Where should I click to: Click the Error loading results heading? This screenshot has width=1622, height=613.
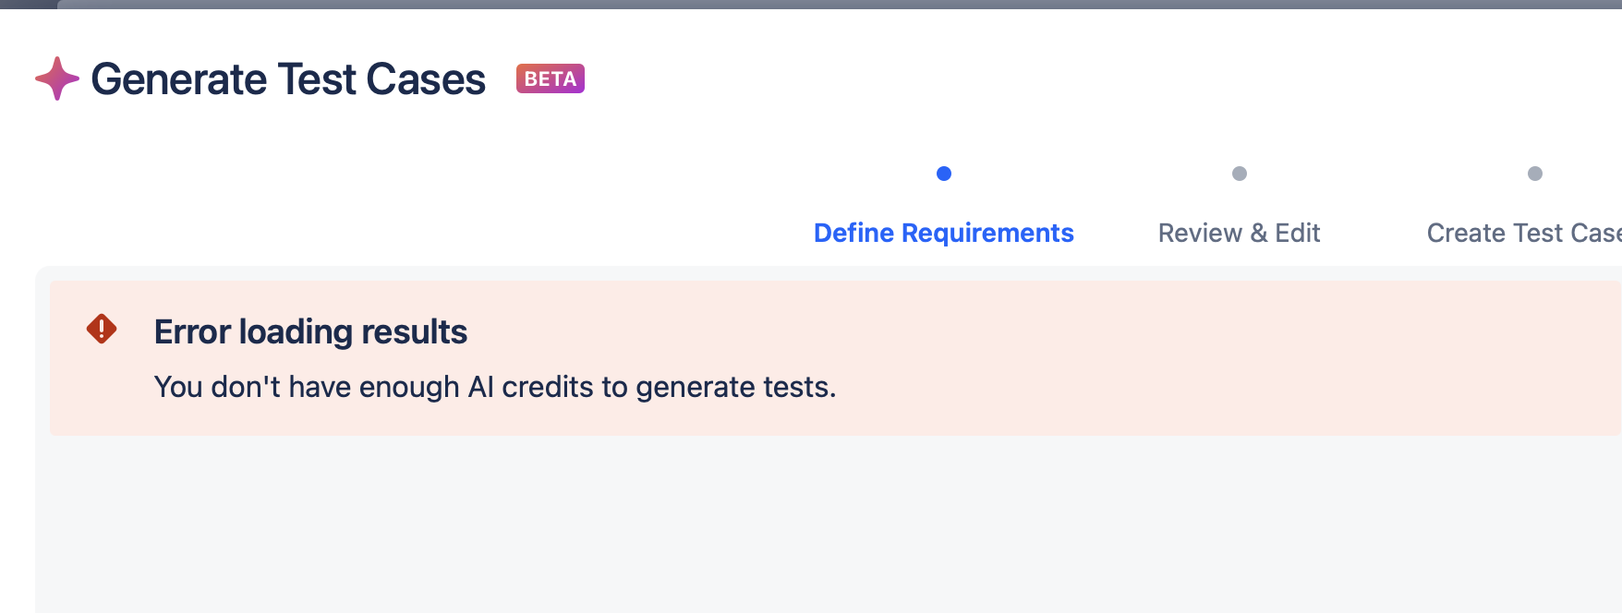tap(310, 331)
